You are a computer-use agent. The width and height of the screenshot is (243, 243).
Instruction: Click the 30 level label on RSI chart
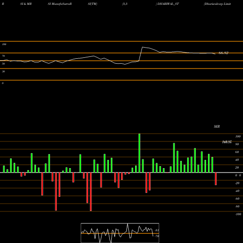3,71
